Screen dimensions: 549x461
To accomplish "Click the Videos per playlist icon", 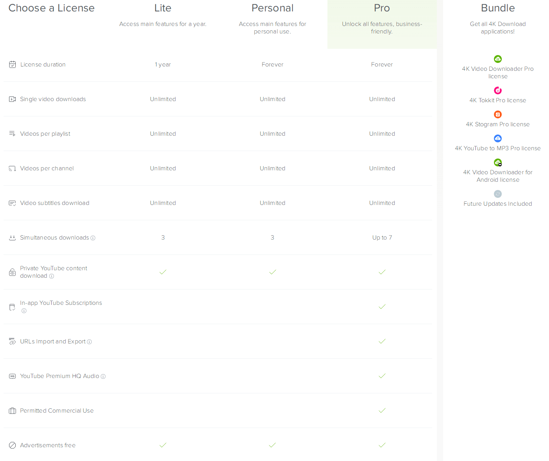I will 13,134.
